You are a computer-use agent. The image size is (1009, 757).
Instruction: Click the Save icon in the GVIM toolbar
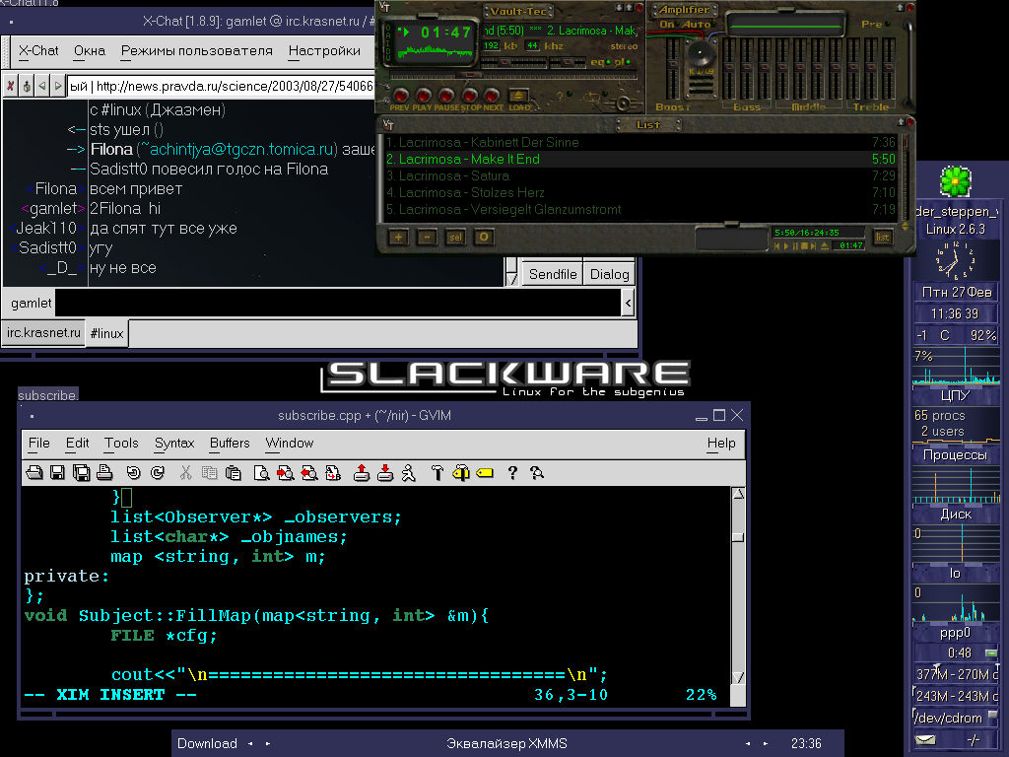[57, 473]
